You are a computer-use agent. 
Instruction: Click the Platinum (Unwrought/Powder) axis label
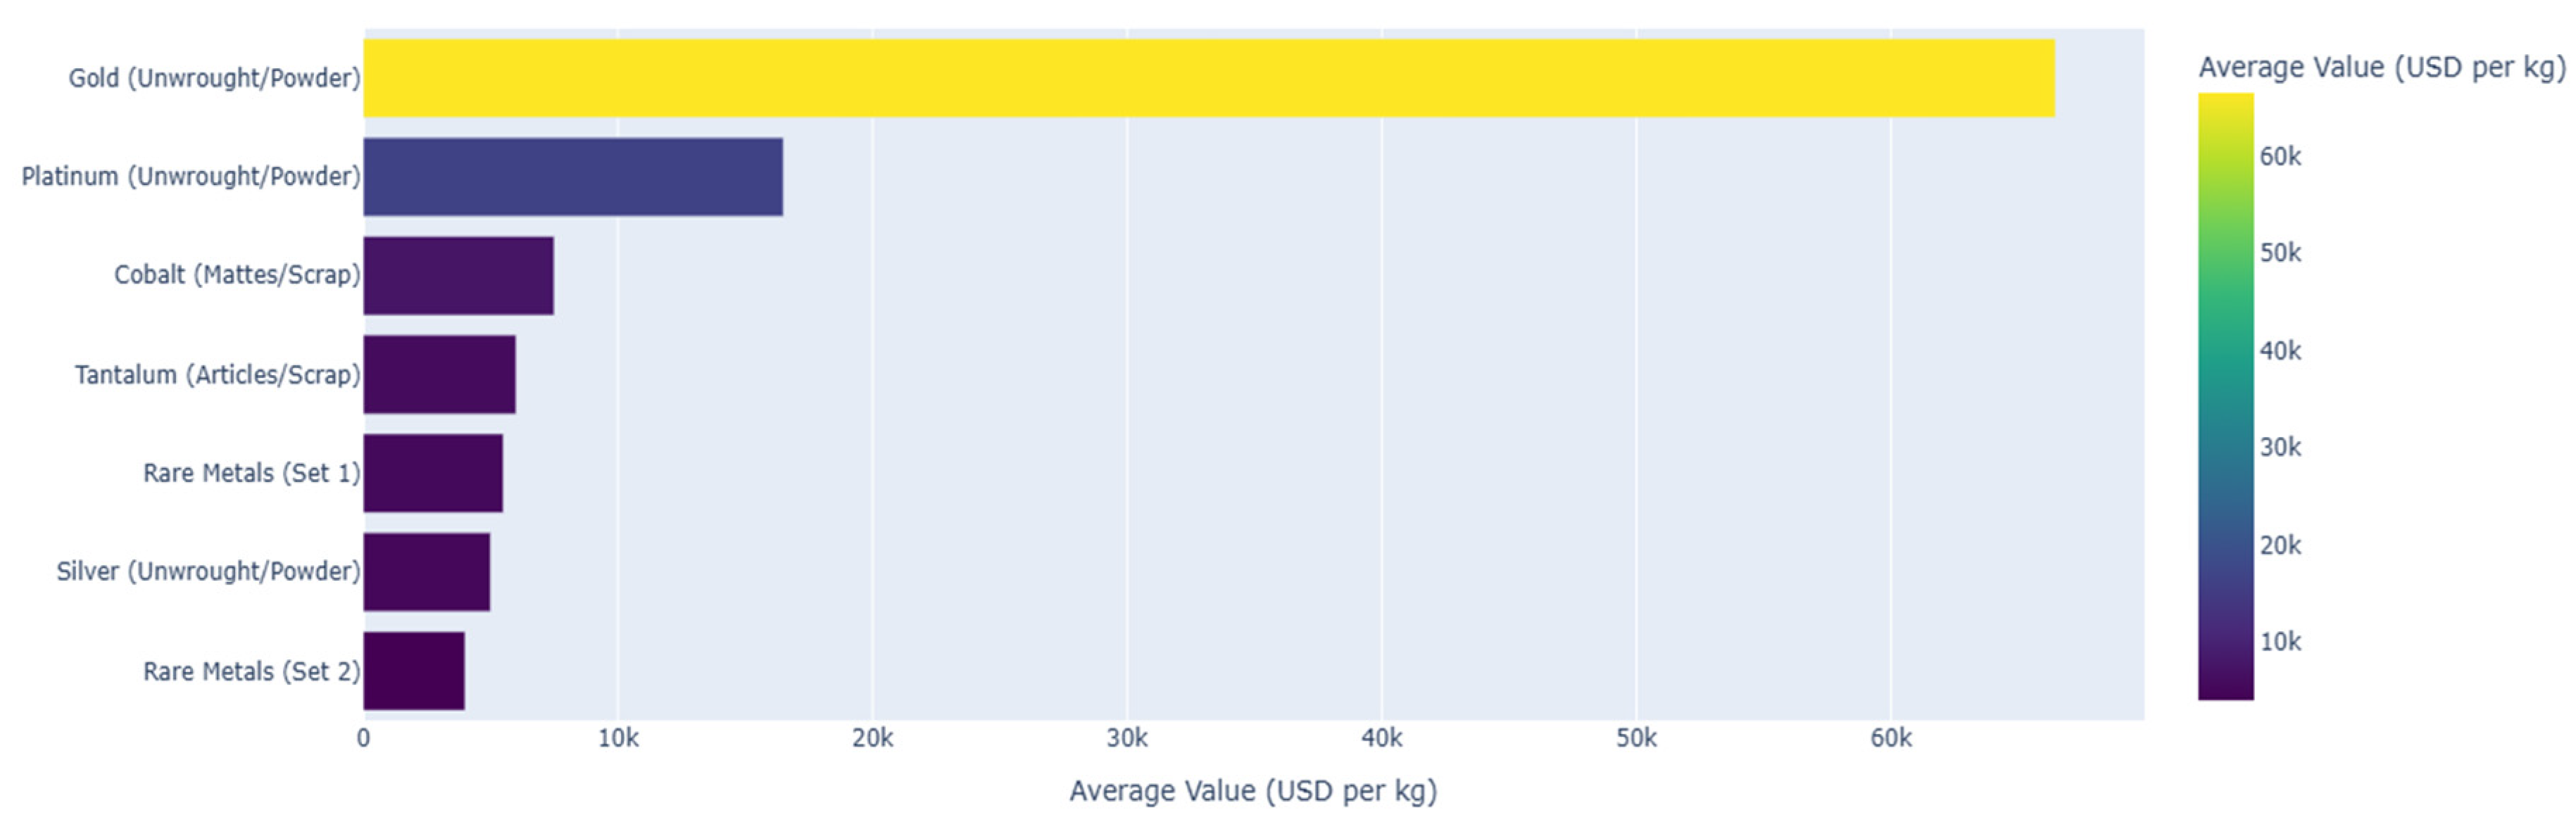(x=191, y=177)
